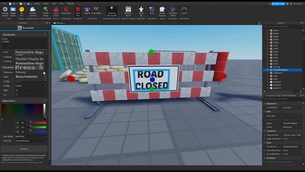
Task: Choose Press Start font option
Action: click(30, 67)
